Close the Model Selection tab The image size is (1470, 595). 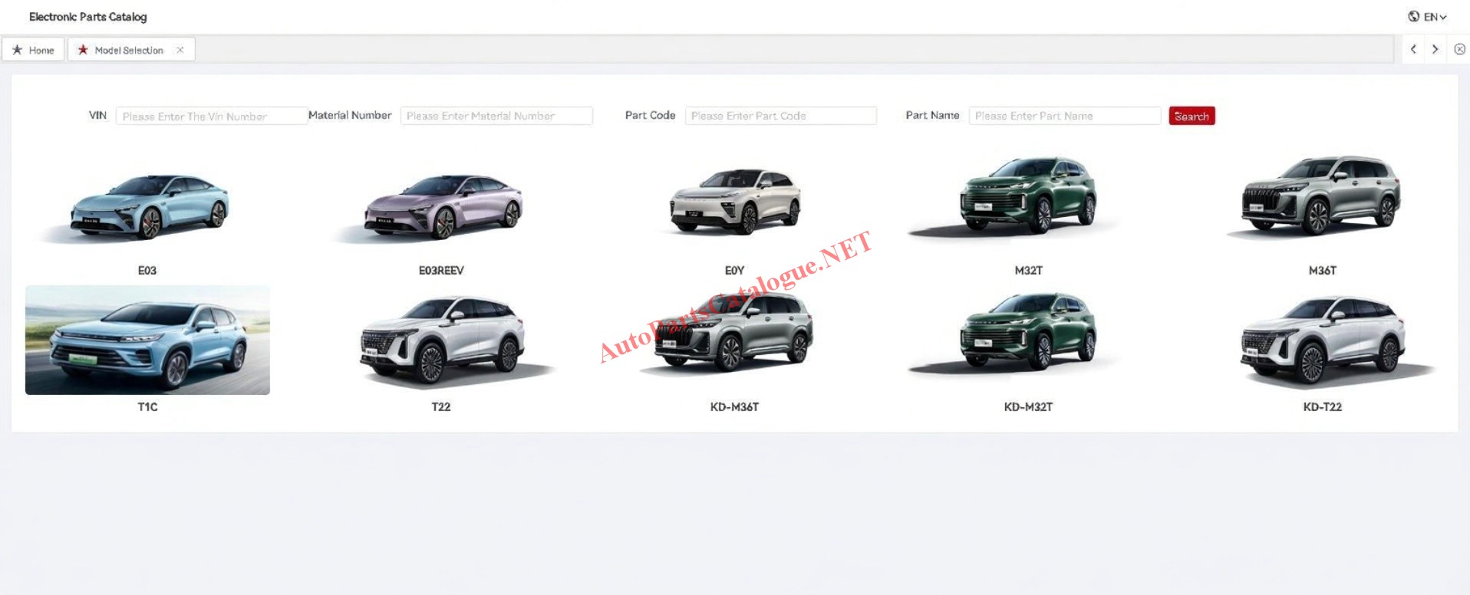(x=180, y=50)
